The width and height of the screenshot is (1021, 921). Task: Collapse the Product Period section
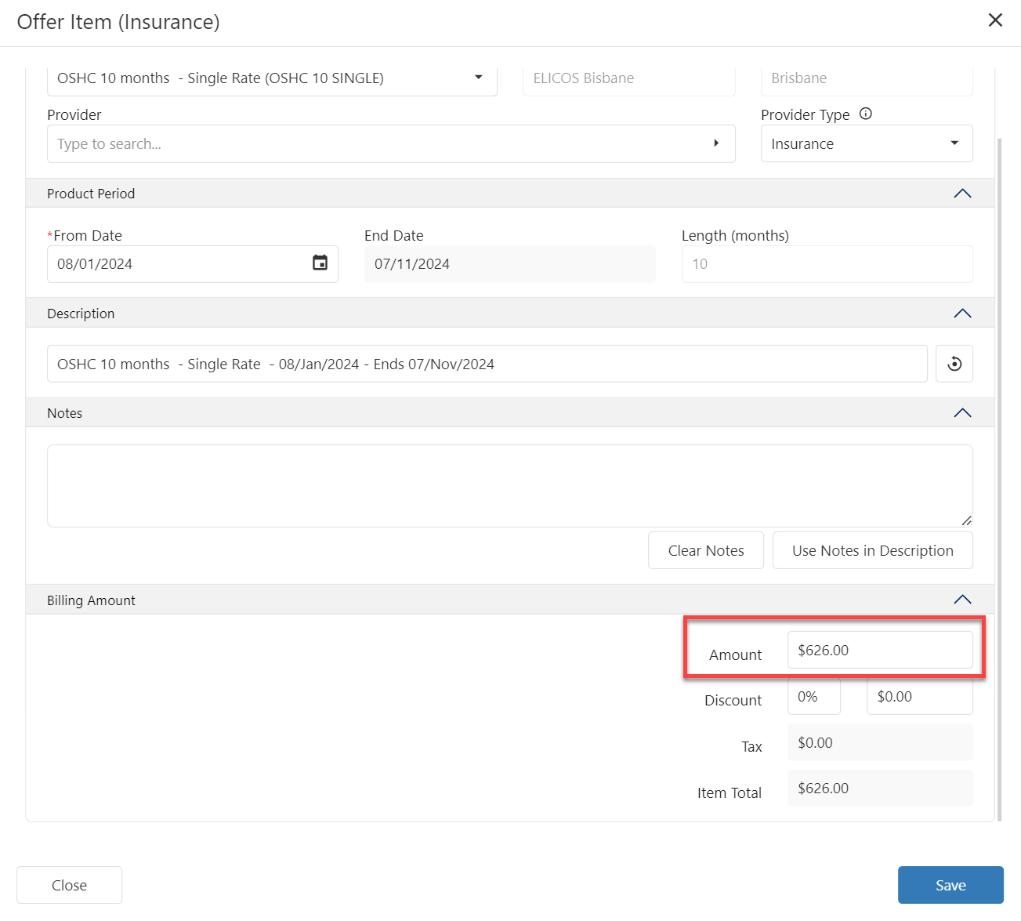pyautogui.click(x=962, y=194)
